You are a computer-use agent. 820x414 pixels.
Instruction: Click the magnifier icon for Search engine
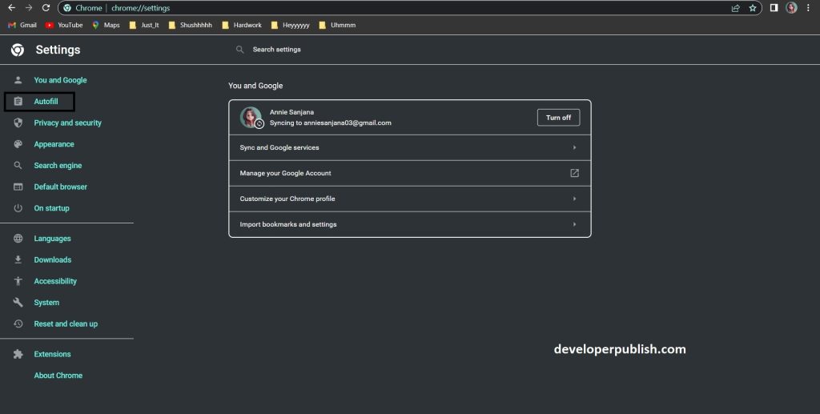(x=18, y=165)
